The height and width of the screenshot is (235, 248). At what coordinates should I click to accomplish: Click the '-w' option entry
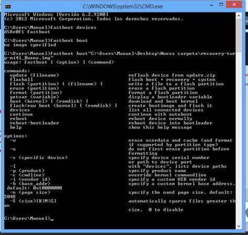(x=13, y=140)
